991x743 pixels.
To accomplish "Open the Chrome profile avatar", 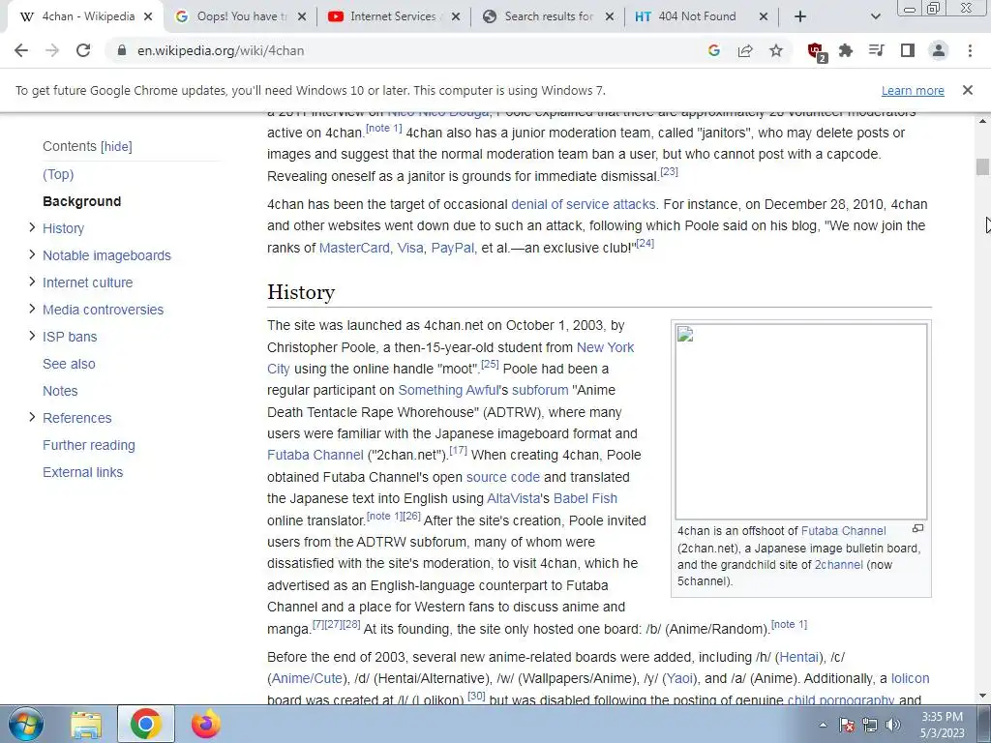I will (x=939, y=50).
